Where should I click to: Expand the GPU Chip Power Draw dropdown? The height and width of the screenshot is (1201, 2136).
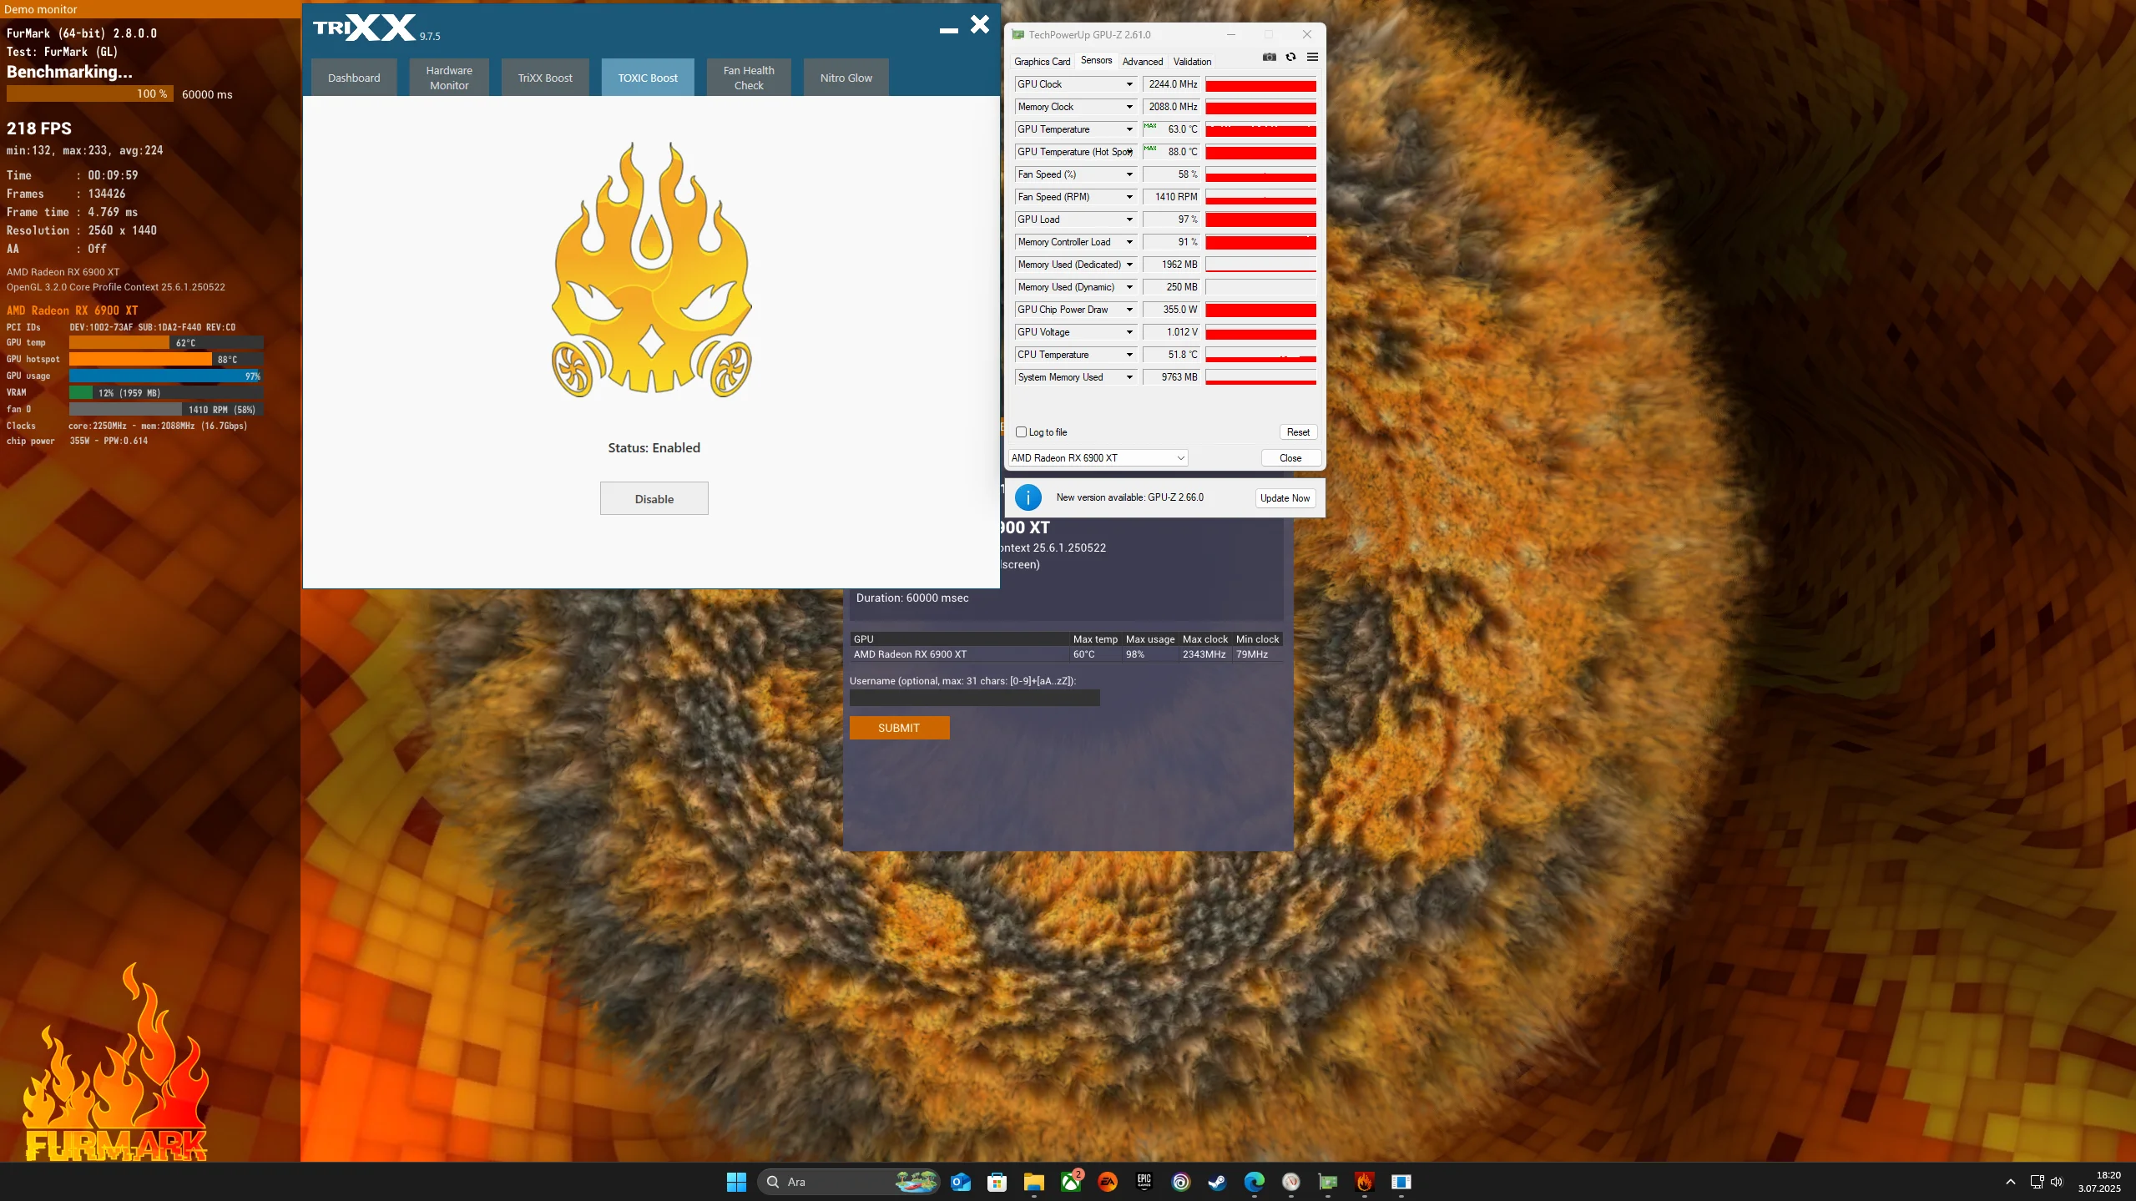[1129, 310]
